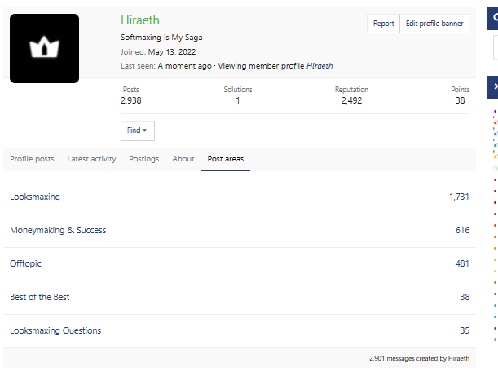The width and height of the screenshot is (498, 376).
Task: Click the Report button
Action: [383, 24]
